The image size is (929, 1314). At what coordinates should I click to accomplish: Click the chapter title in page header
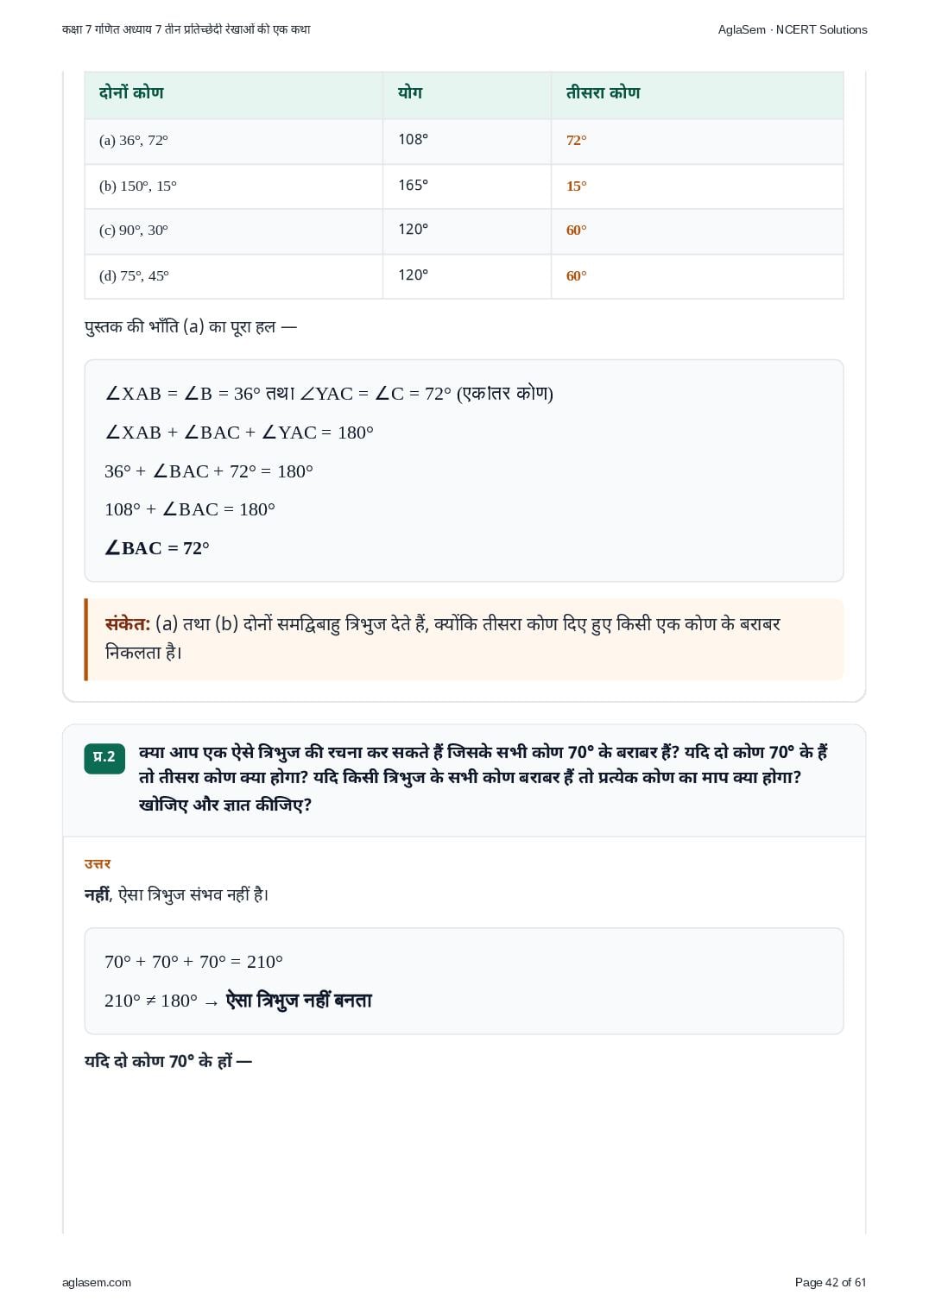click(186, 29)
